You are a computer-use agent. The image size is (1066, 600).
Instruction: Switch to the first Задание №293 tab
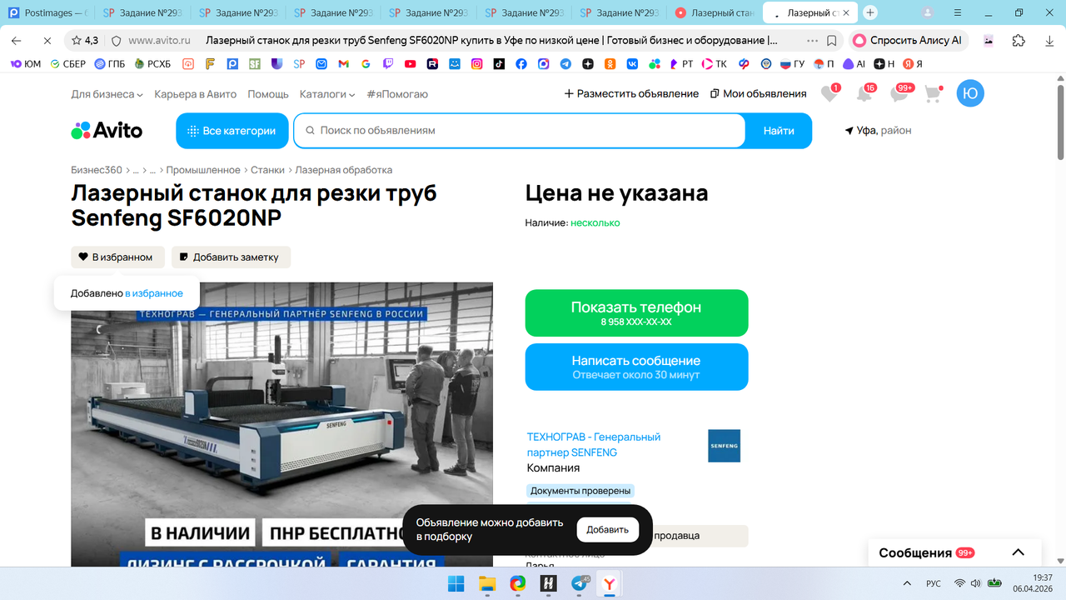point(142,12)
